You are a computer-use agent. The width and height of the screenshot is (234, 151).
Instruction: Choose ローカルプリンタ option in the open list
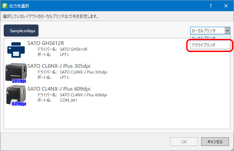210,38
